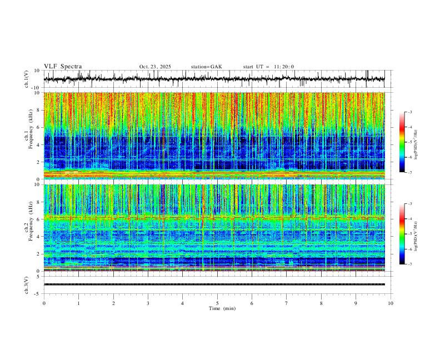The height and width of the screenshot is (340, 440).
Task: Click the ch.1 spectrogram colorbar
Action: pyautogui.click(x=402, y=142)
